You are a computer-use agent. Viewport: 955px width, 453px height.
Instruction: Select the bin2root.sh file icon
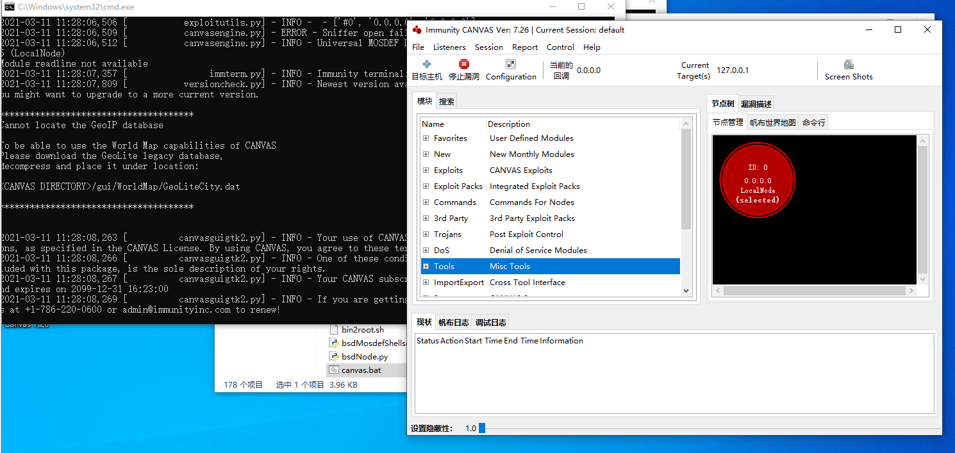333,329
